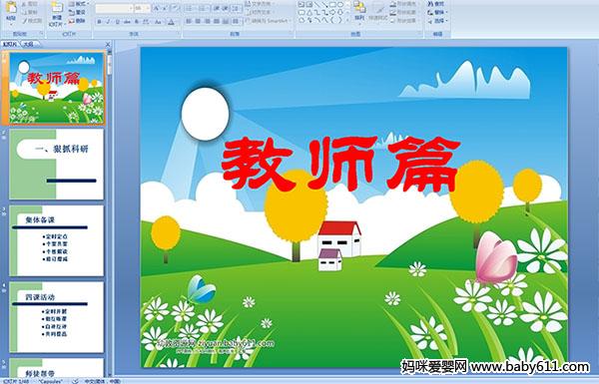599x384 pixels.
Task: Toggle Italic formatting
Action: pyautogui.click(x=108, y=22)
